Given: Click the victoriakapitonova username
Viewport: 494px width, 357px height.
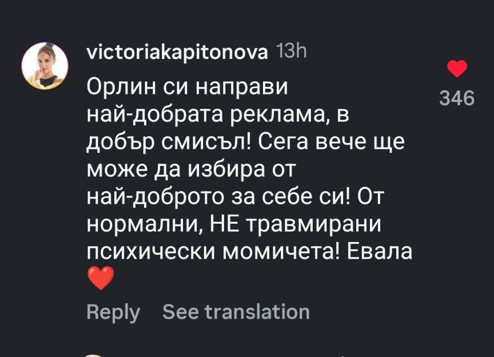Looking at the screenshot, I should pyautogui.click(x=176, y=53).
